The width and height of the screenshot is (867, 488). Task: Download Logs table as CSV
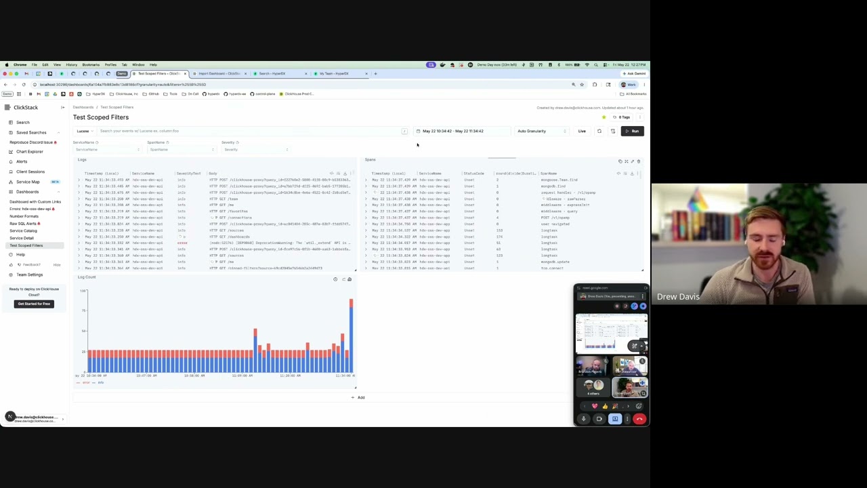tap(345, 174)
